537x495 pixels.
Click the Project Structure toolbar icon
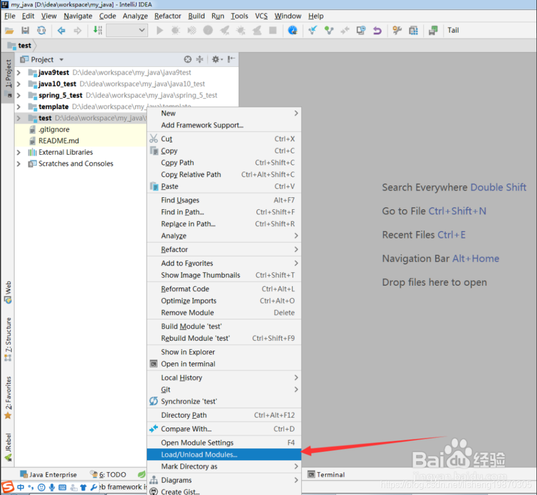413,30
